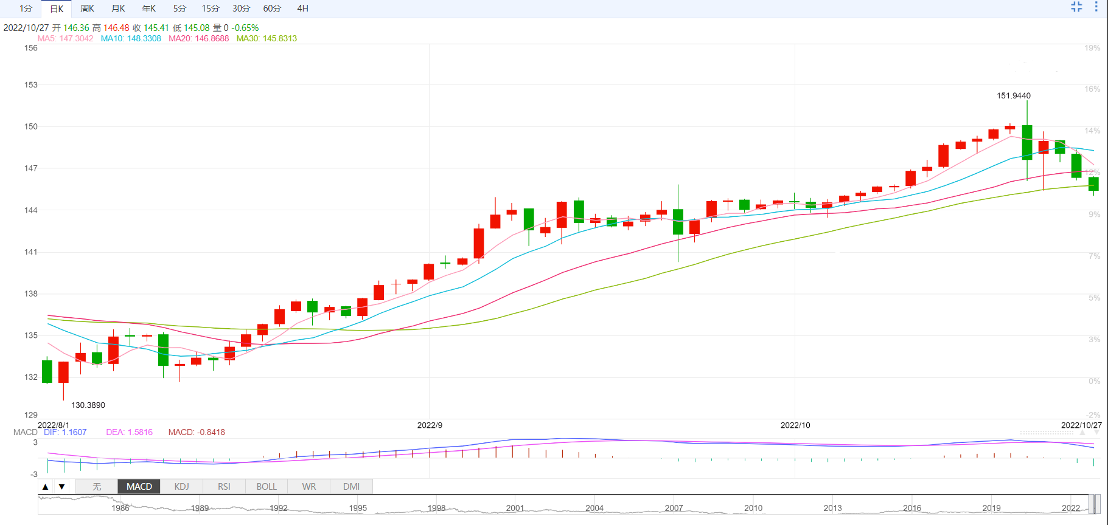Select the 日K daily chart tab
This screenshot has width=1108, height=525.
(x=57, y=9)
